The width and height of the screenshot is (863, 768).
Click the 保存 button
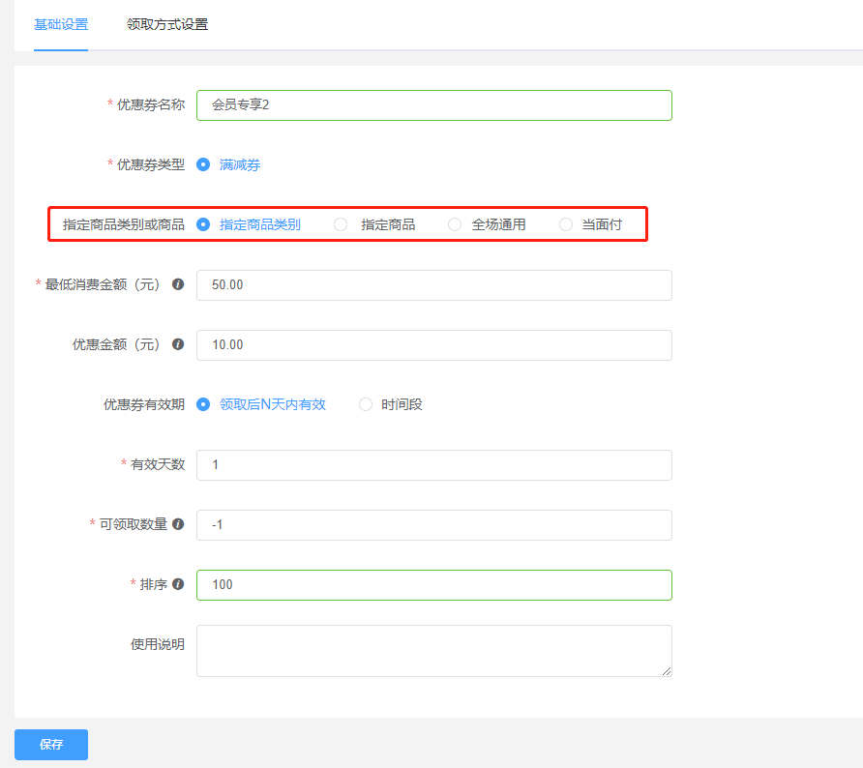pyautogui.click(x=51, y=745)
